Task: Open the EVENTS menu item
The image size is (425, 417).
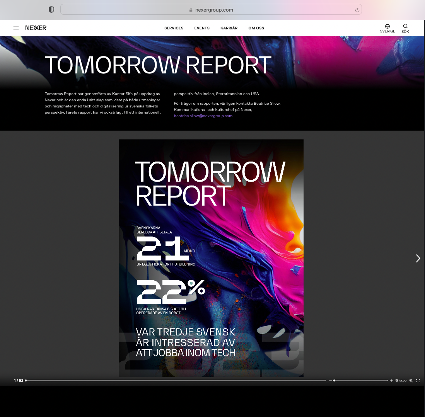Action: pos(201,28)
